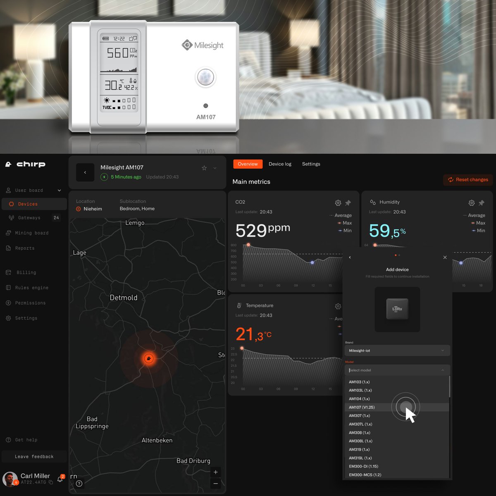Viewport: 496px width, 496px height.
Task: Copy the account ID AT22.4ATG
Action: (x=51, y=482)
